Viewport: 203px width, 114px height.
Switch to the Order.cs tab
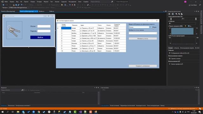click(x=52, y=11)
